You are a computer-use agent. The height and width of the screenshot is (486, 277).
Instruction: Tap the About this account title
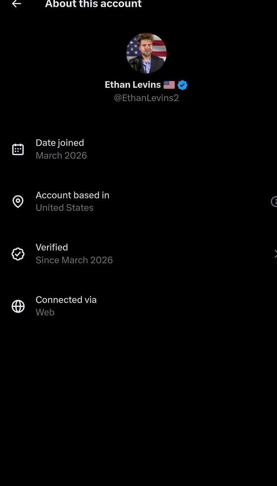coord(93,4)
